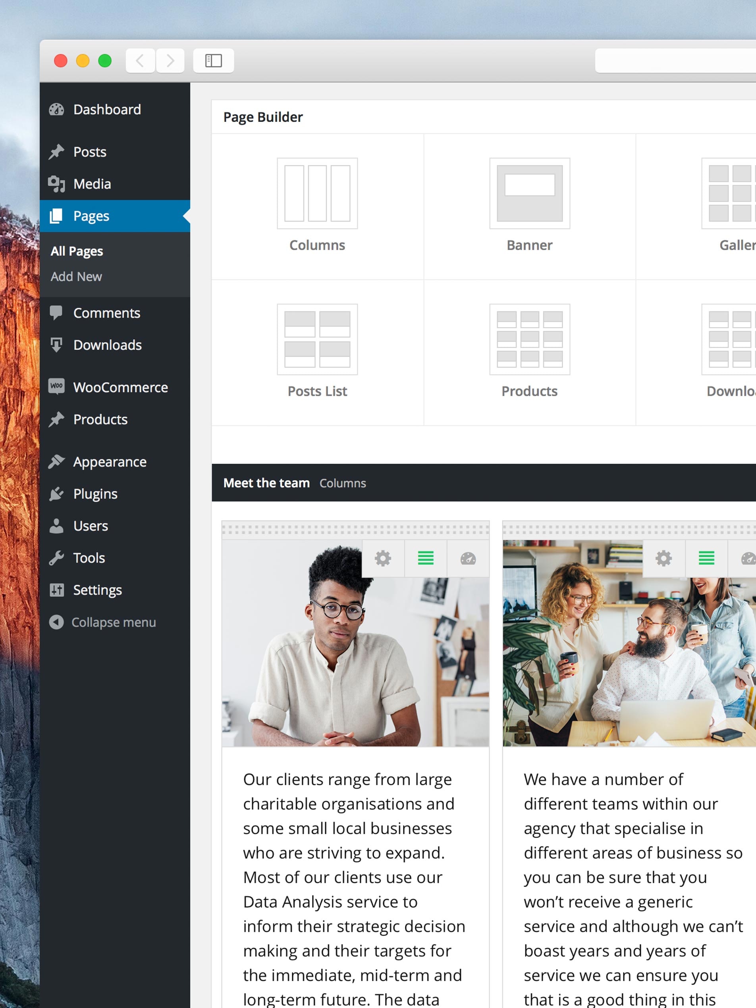Viewport: 756px width, 1008px height.
Task: Add a Posts List block
Action: click(317, 352)
